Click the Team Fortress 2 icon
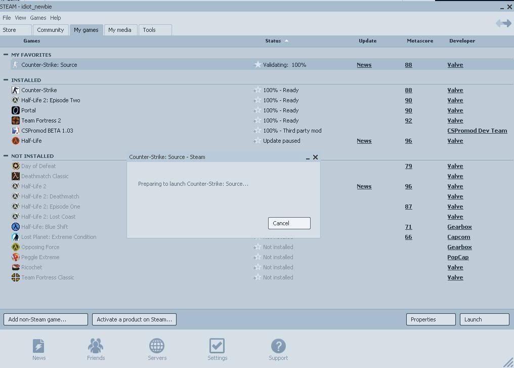The width and height of the screenshot is (514, 368). click(x=15, y=120)
